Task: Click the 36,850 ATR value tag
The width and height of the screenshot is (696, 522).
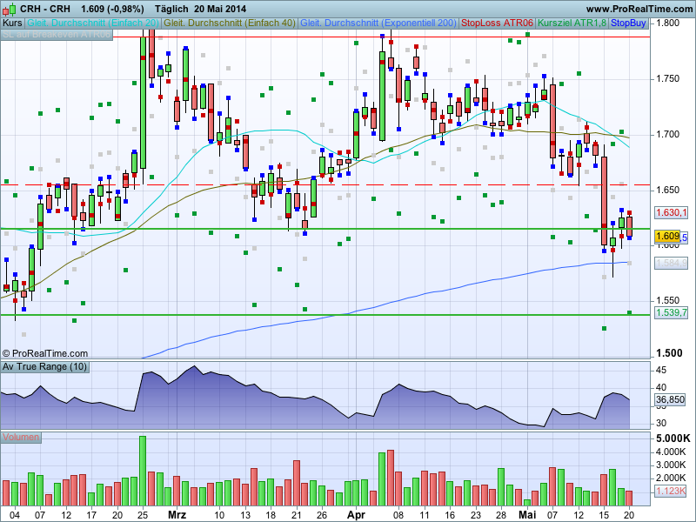Action: pos(670,399)
